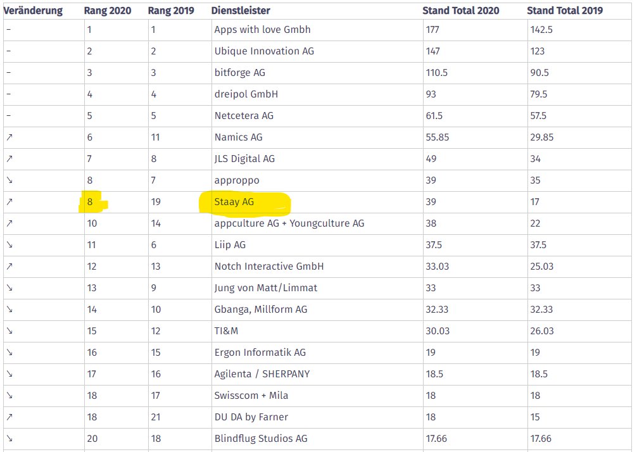Click the down arrow in Swisscom + Mila row
This screenshot has width=637, height=452.
click(x=9, y=396)
